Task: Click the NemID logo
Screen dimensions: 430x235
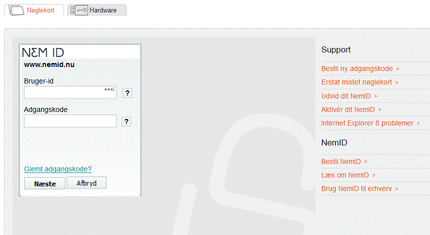Action: coord(43,52)
